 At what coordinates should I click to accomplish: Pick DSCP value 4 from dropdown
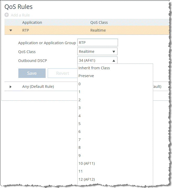click(x=80, y=116)
